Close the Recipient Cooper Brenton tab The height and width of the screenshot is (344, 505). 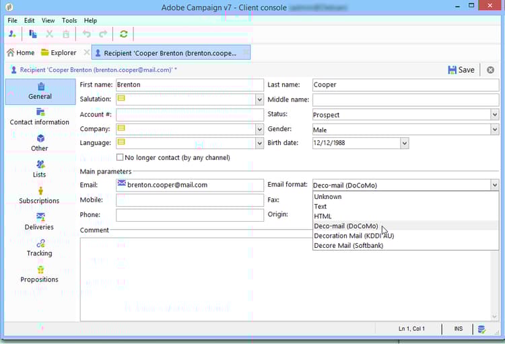coord(245,52)
